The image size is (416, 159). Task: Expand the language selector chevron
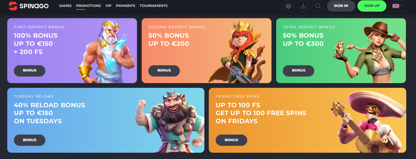[402, 6]
